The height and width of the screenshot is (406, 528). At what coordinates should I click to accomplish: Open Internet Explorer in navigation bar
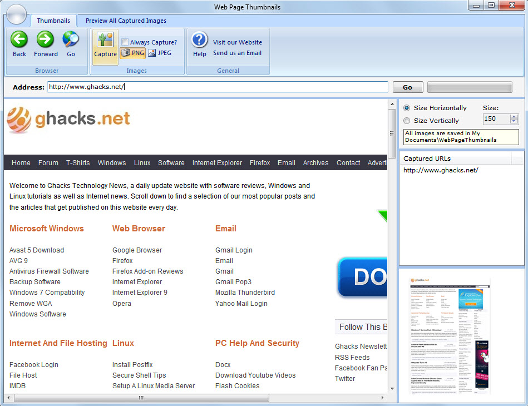(x=217, y=163)
